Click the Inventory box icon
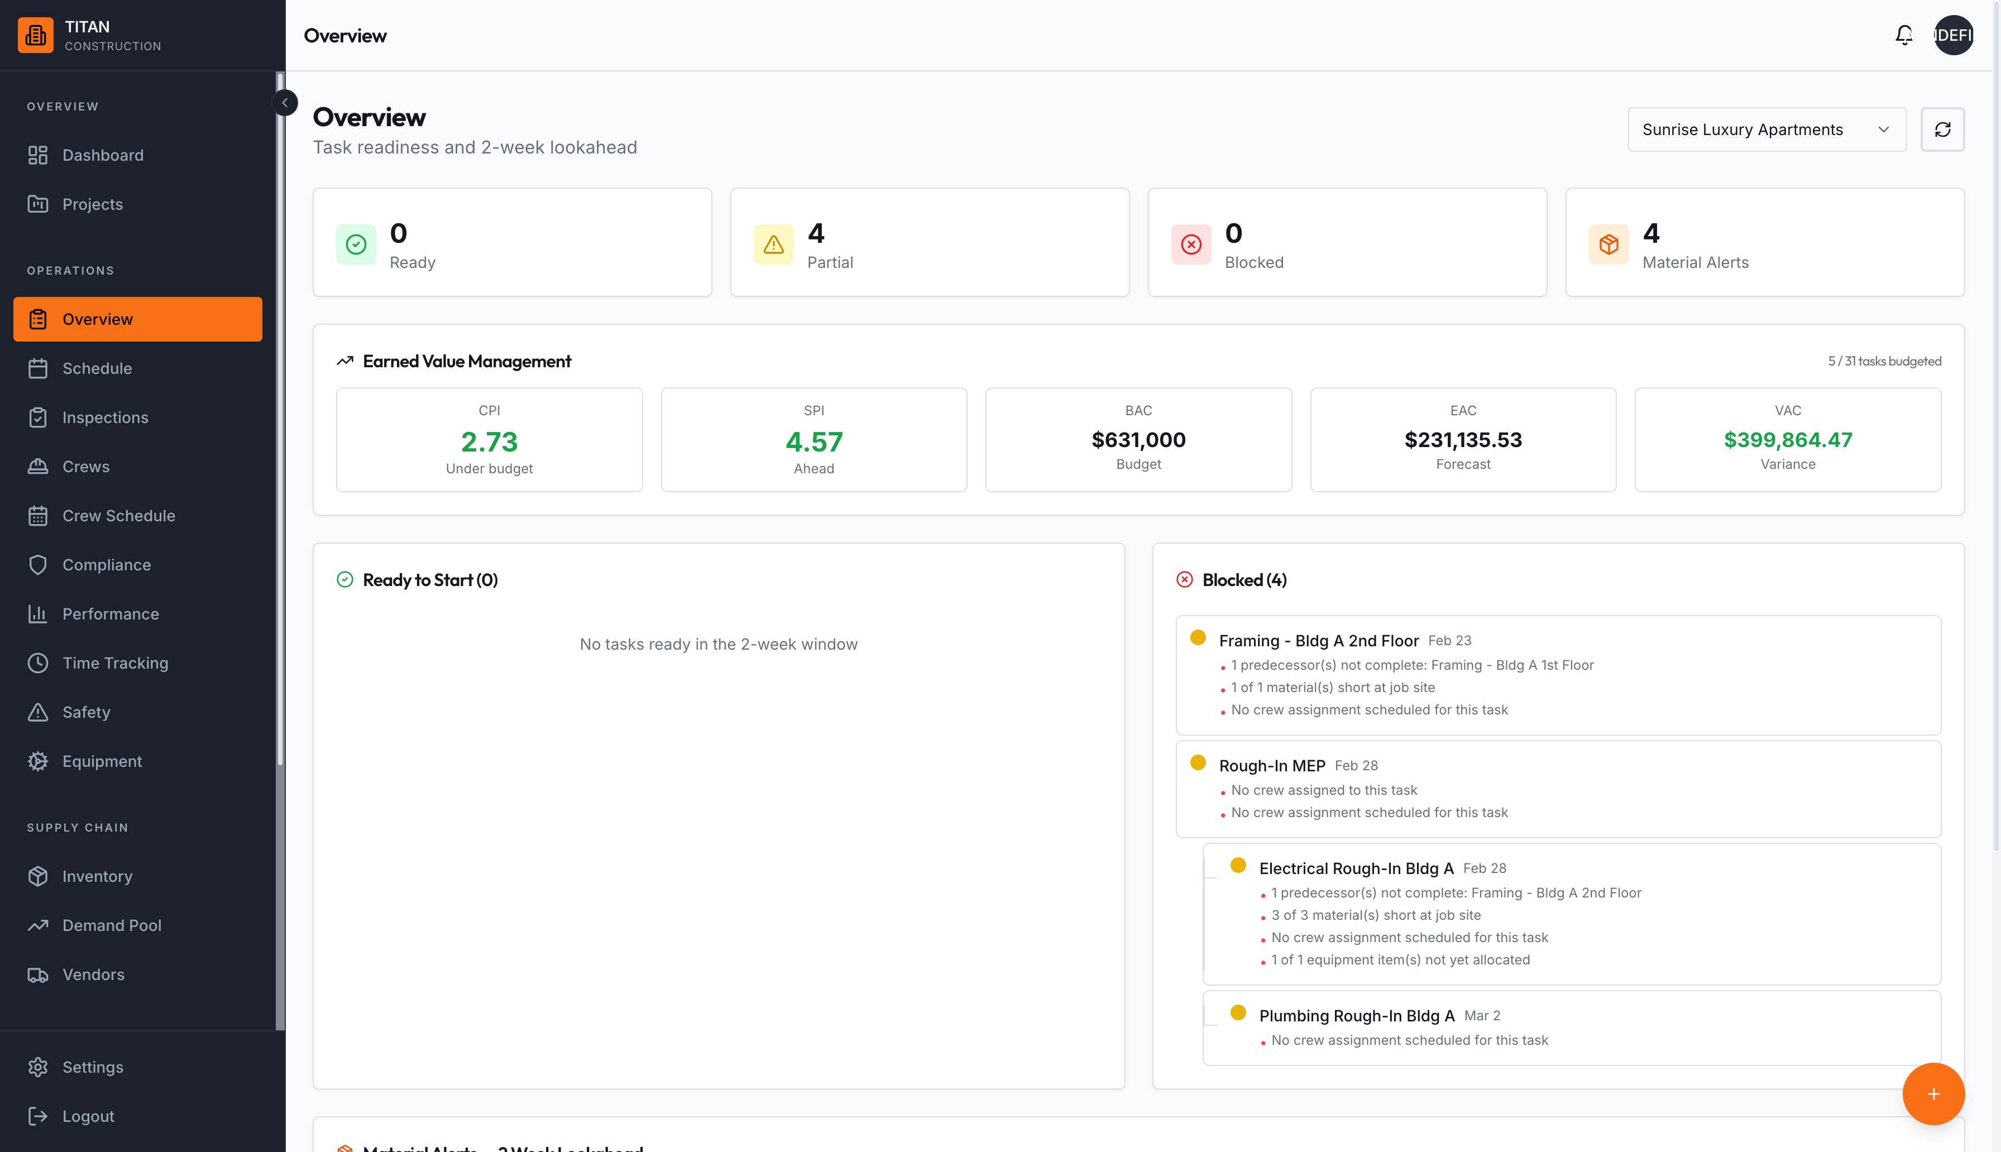The image size is (2001, 1152). coord(38,876)
